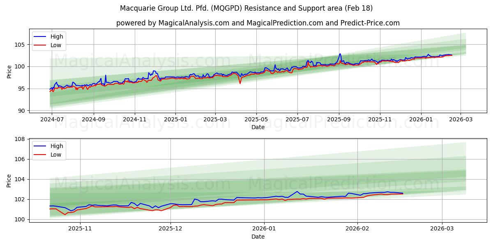The width and height of the screenshot is (493, 246).
Task: Click the peak near 2025-09 on top chart
Action: click(x=339, y=54)
